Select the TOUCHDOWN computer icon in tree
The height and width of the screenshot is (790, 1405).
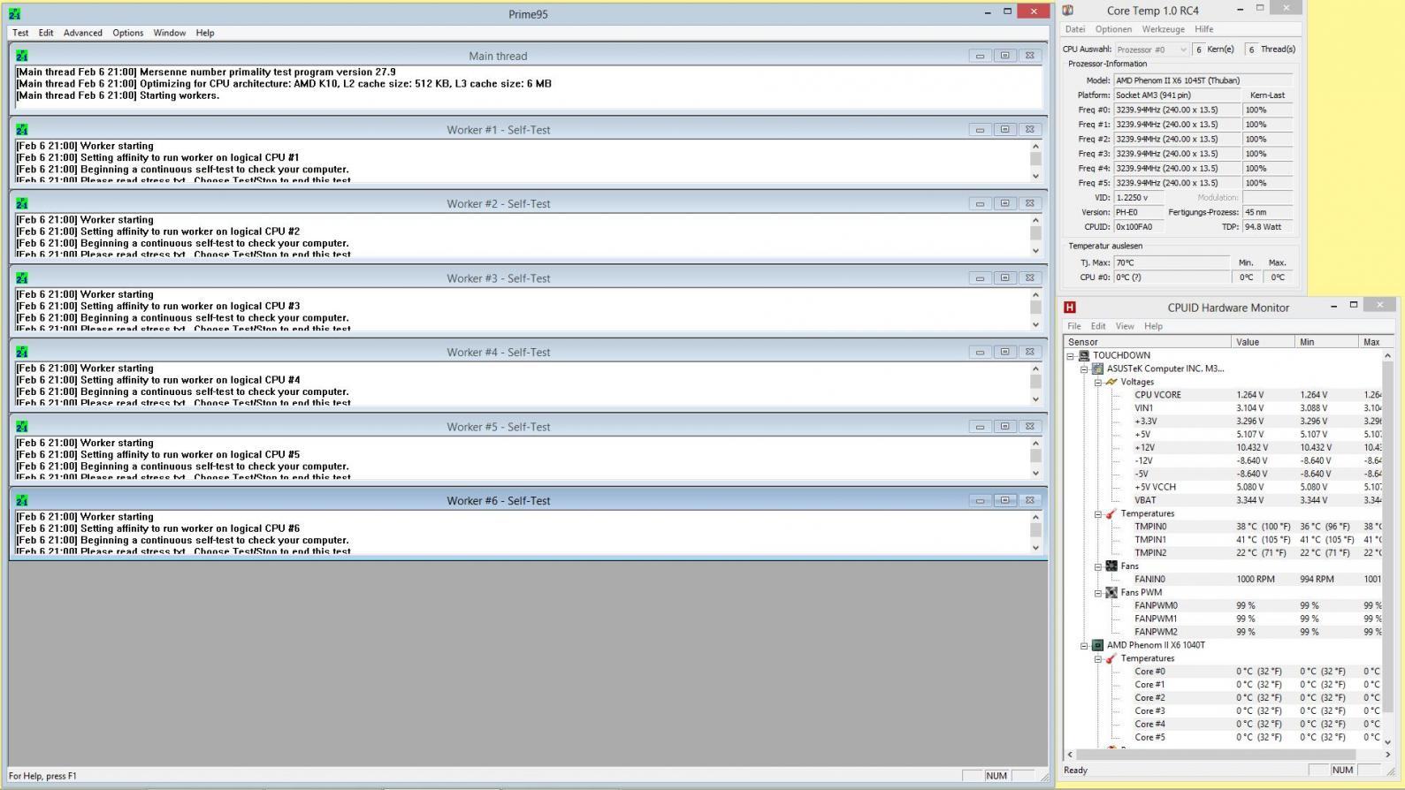(1084, 355)
